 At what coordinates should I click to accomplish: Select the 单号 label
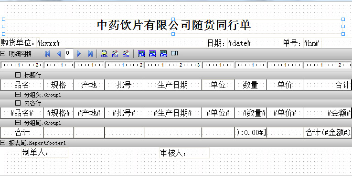click(x=292, y=43)
